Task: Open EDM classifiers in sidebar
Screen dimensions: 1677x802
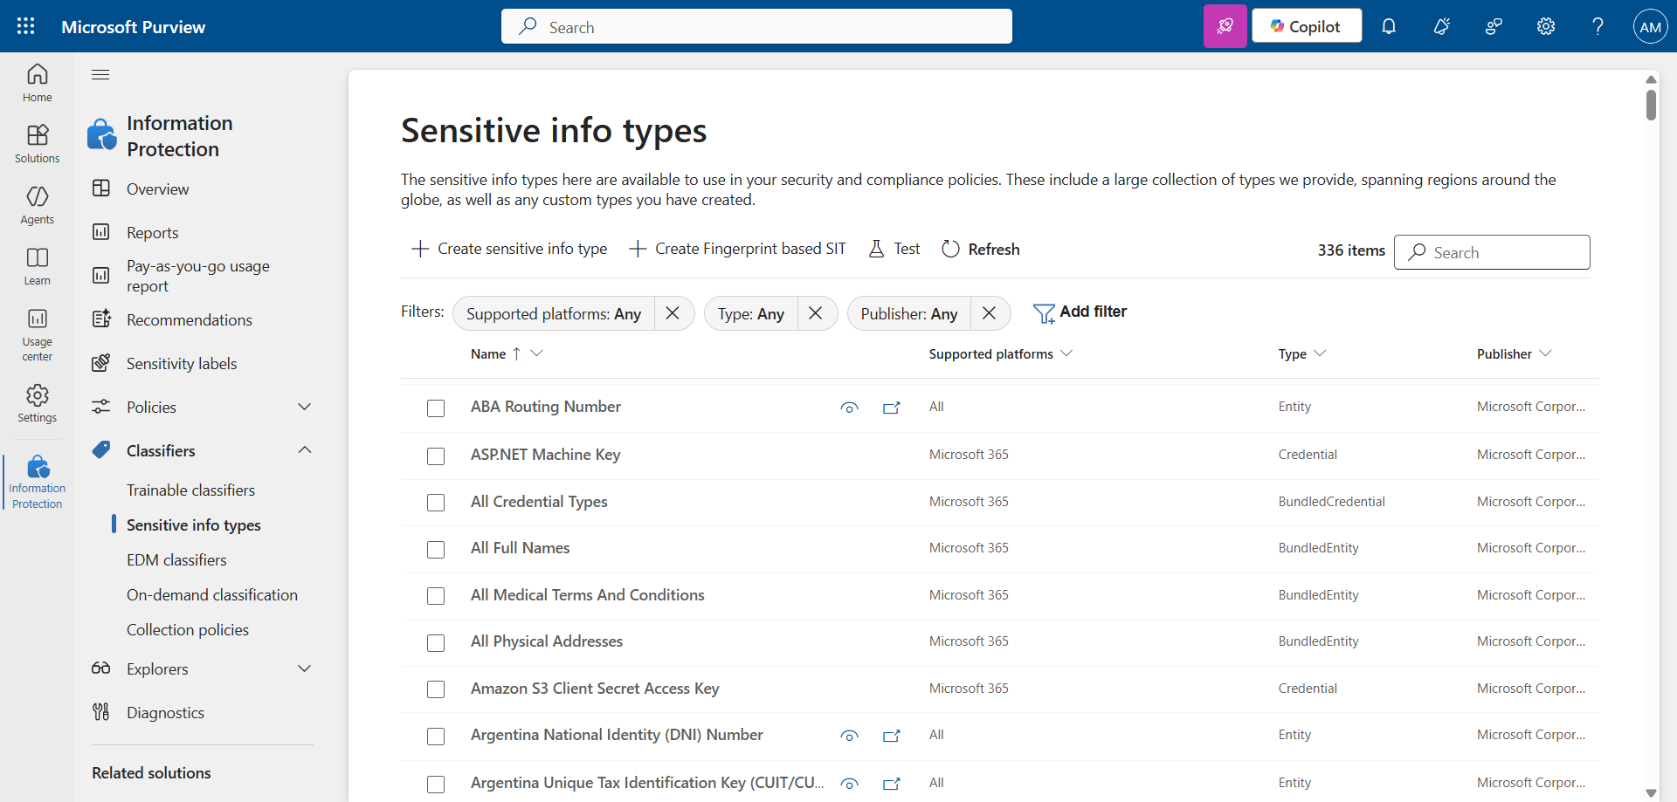Action: [x=176, y=559]
